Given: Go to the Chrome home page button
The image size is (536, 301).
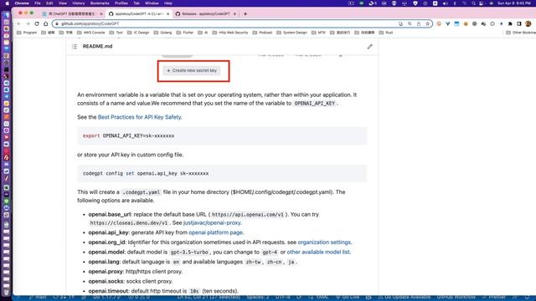Looking at the screenshot, I should 45,24.
